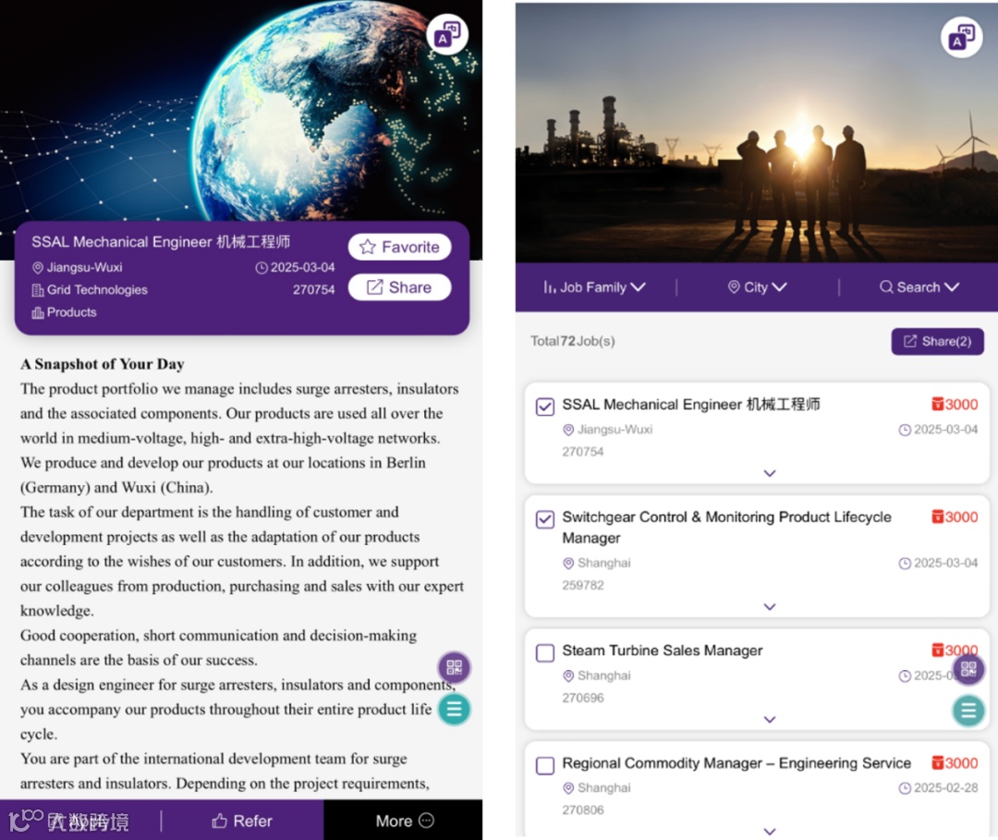Viewport: 998px width, 840px height.
Task: Uncheck the Switchgear Control Product Lifecycle Manager checkbox
Action: tap(545, 519)
